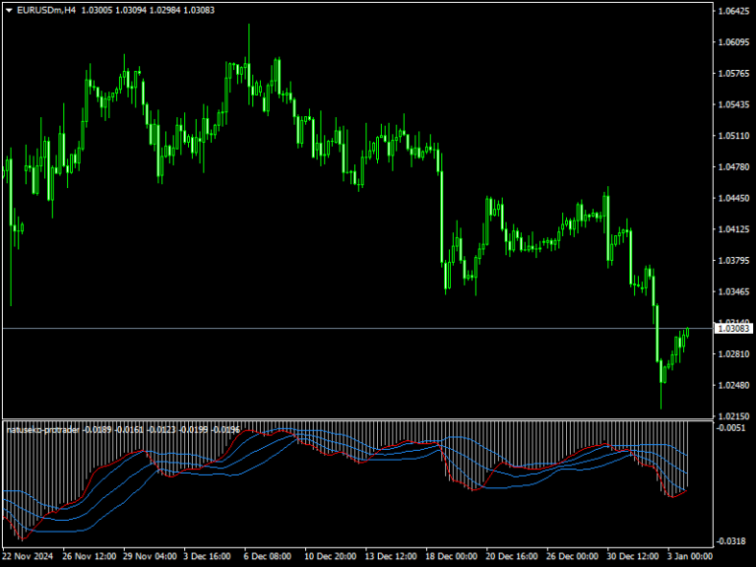Click the 26 Nov 12:00 time label
Viewport: 756px width, 567px height.
90,556
